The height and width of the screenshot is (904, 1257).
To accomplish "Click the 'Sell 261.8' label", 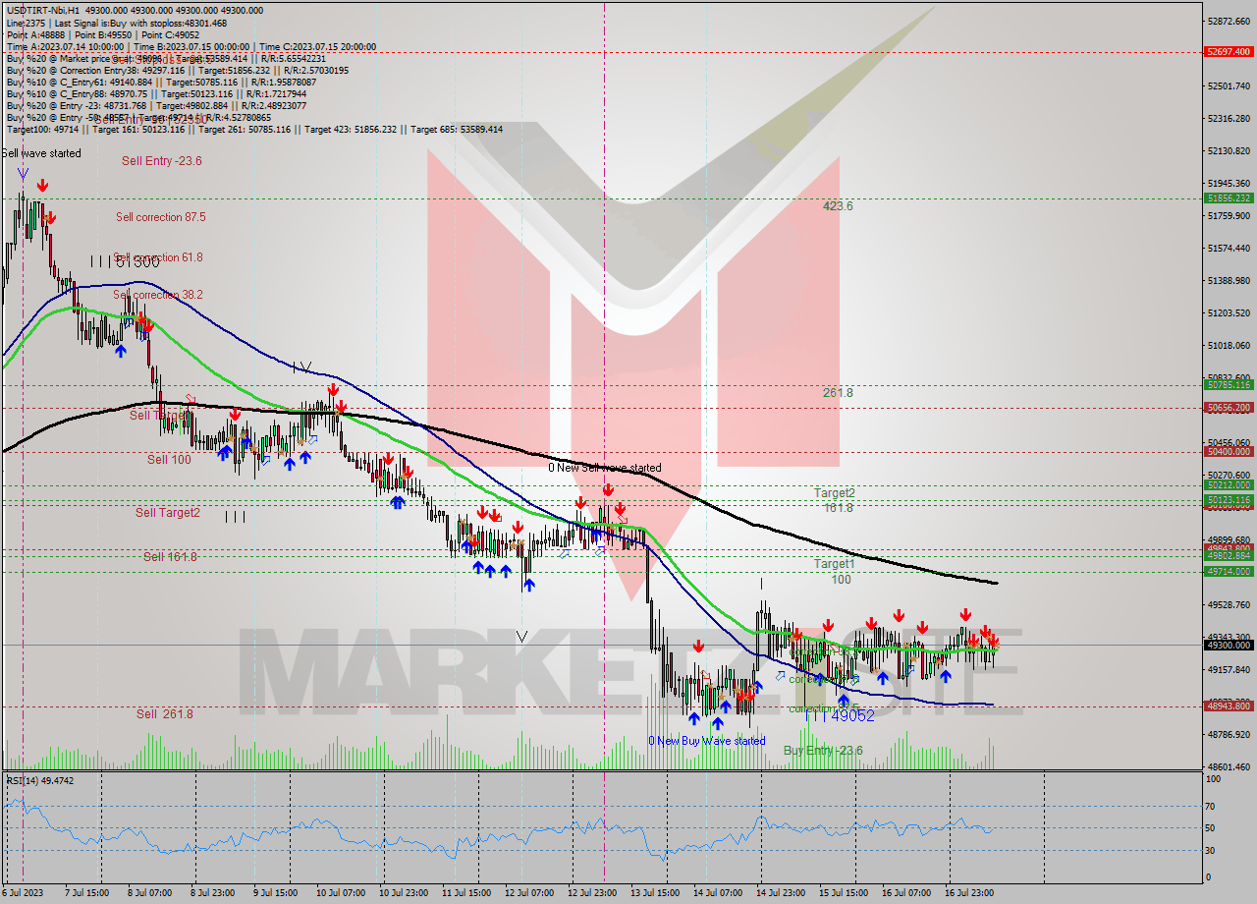I will [x=164, y=713].
